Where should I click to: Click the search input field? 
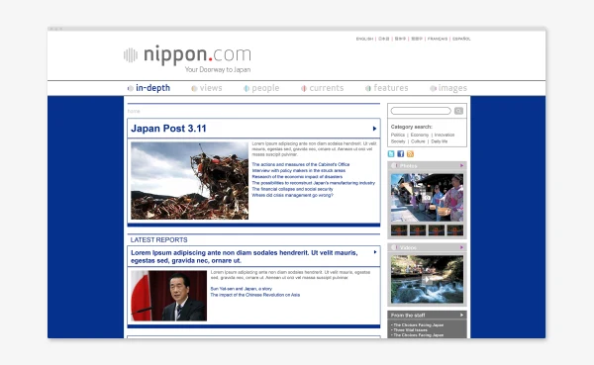point(421,111)
